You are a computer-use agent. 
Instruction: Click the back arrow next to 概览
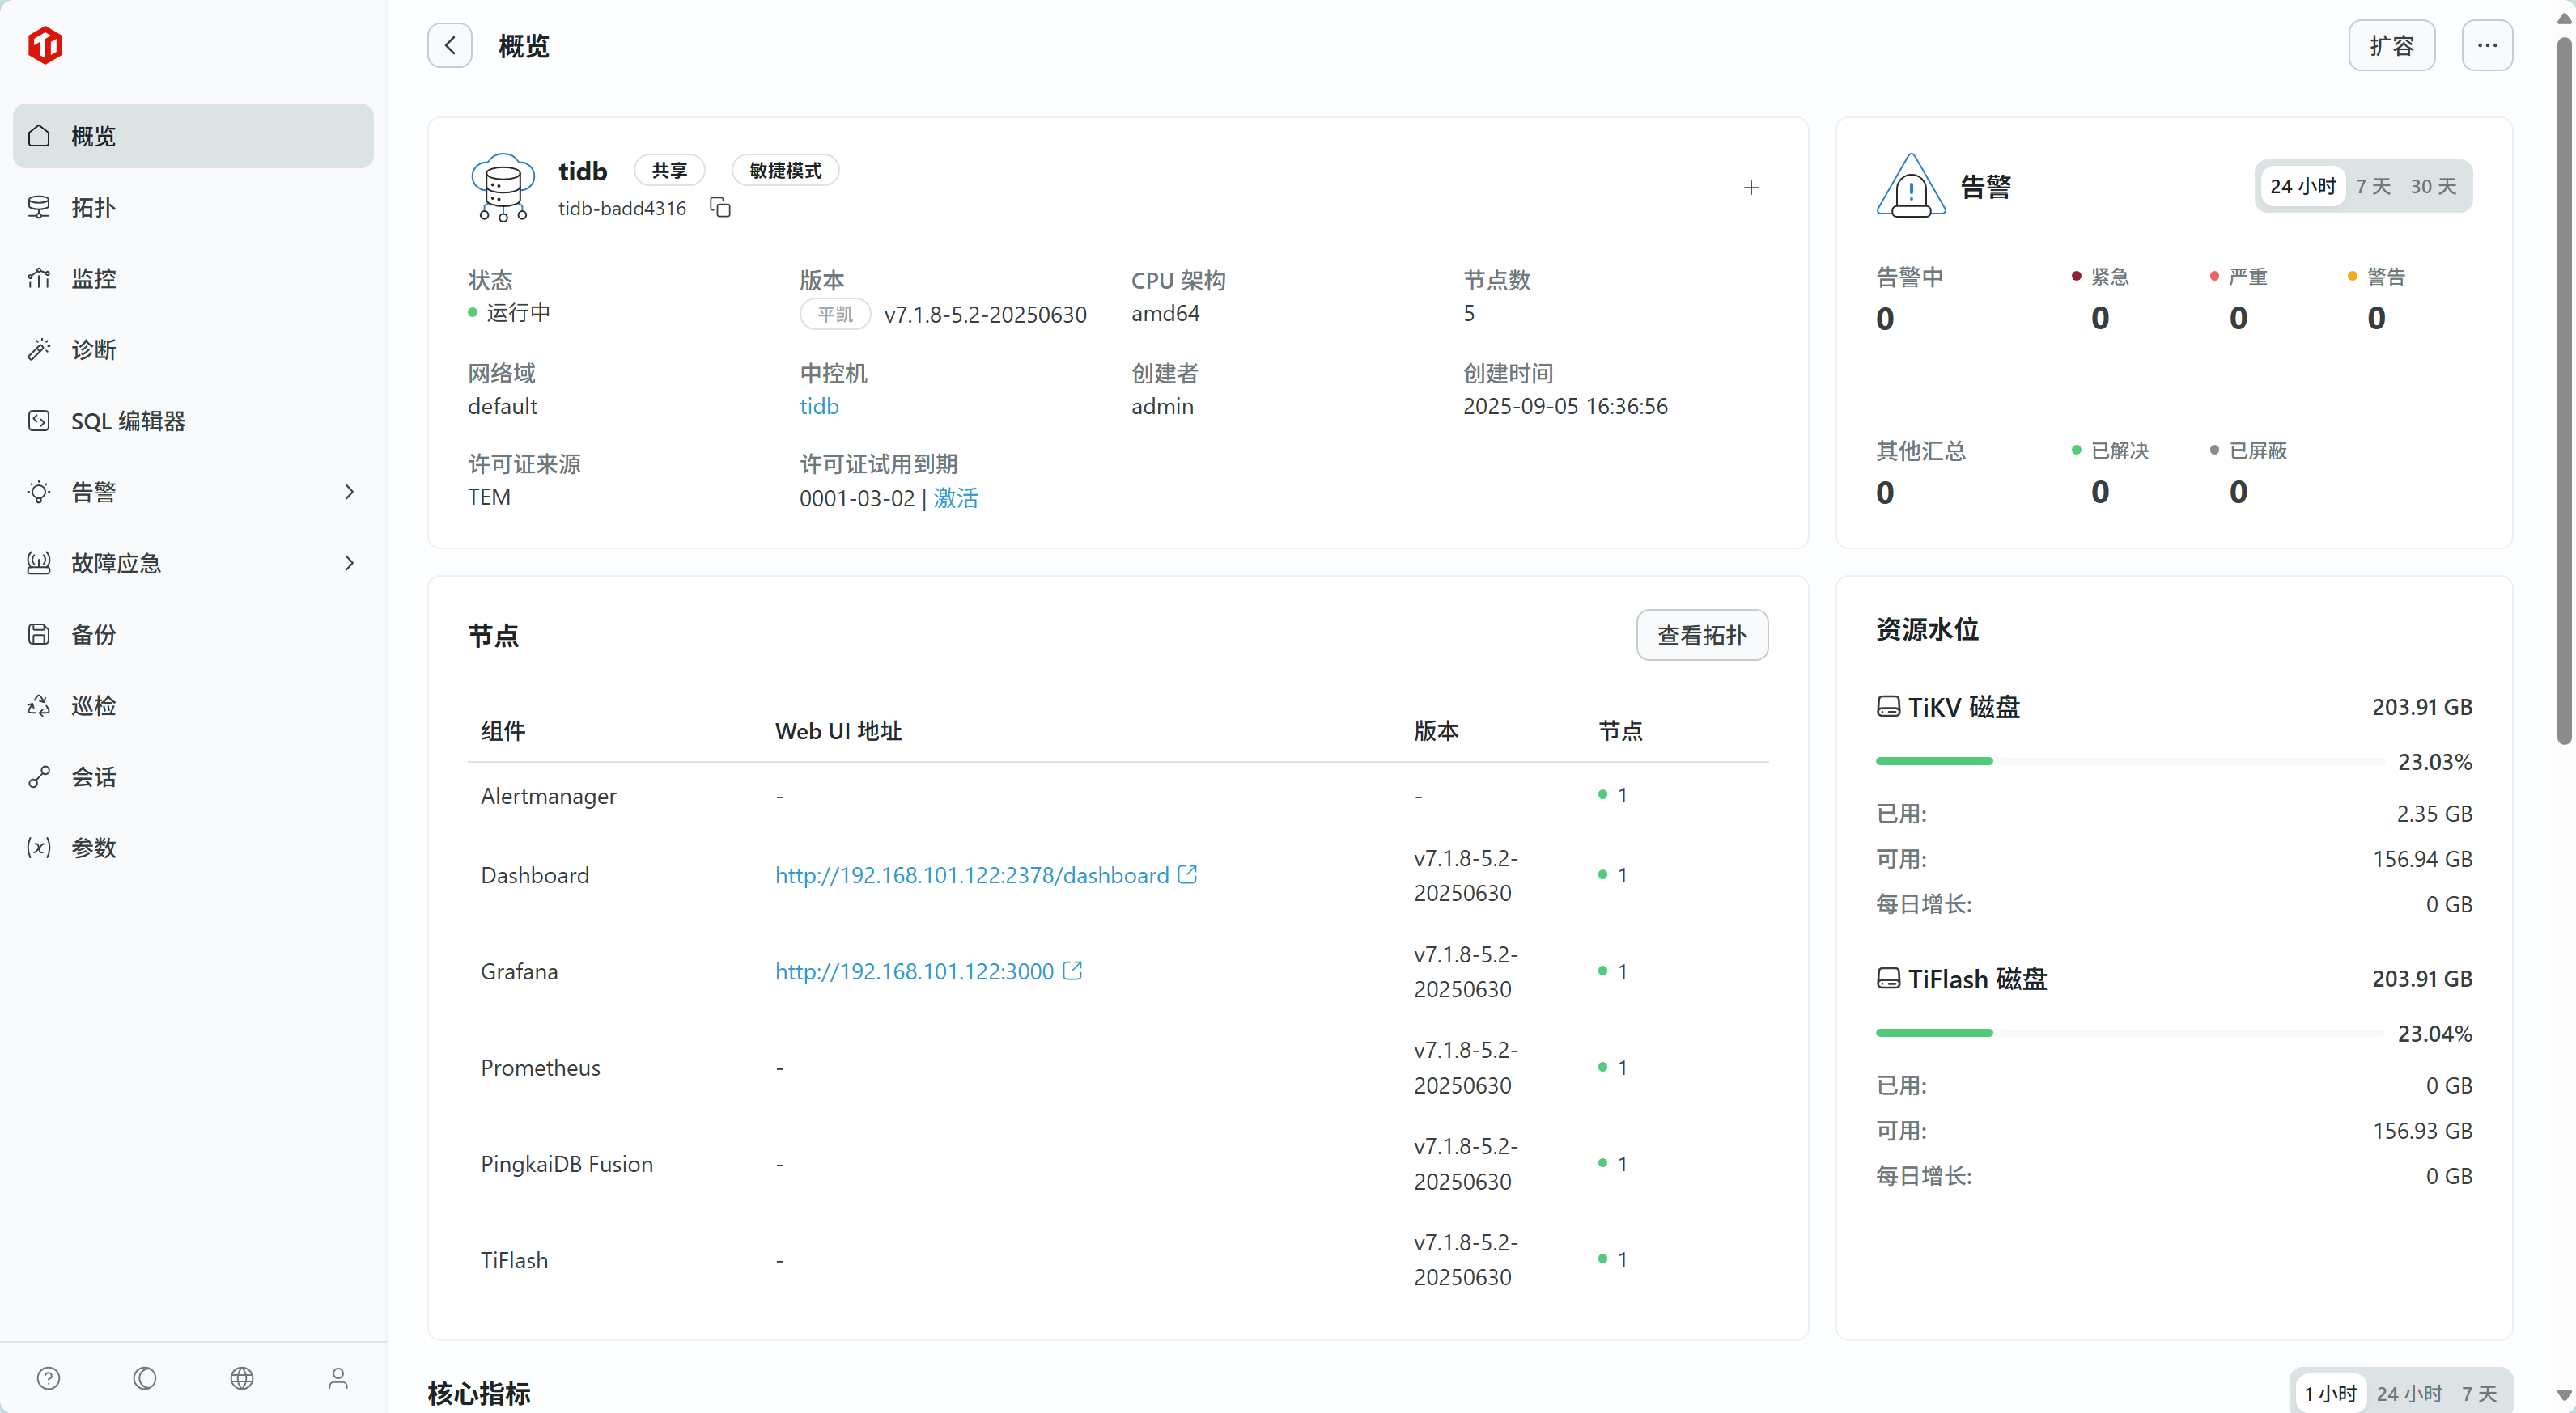tap(450, 46)
